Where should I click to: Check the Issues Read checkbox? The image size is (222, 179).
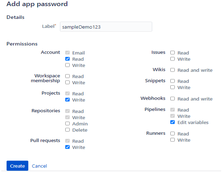pyautogui.click(x=172, y=52)
